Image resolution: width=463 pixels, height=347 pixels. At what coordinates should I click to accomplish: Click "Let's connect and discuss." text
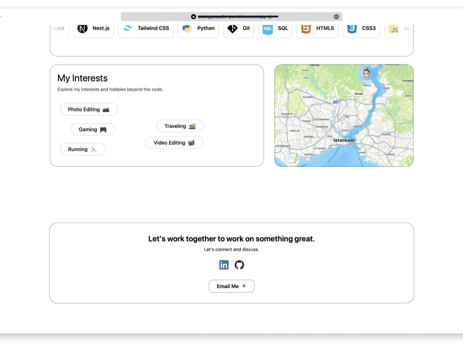tap(231, 249)
